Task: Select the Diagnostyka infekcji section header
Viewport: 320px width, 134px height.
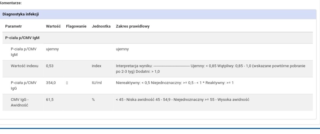Action: tap(21, 14)
